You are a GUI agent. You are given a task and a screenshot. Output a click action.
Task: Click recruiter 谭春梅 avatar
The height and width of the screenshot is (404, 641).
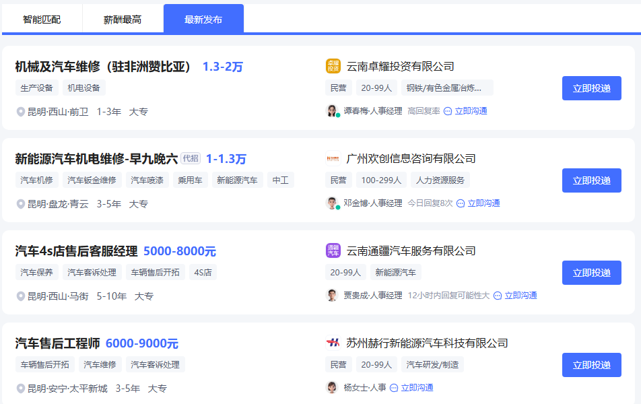click(332, 111)
